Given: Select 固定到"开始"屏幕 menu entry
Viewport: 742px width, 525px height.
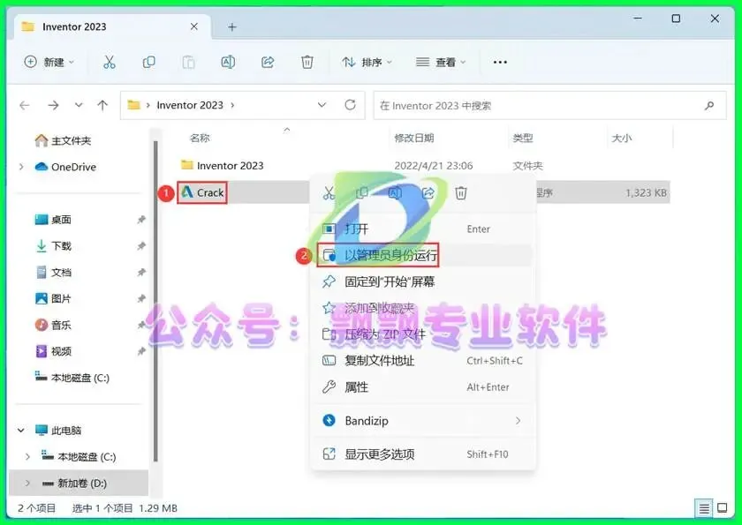Looking at the screenshot, I should coord(423,281).
